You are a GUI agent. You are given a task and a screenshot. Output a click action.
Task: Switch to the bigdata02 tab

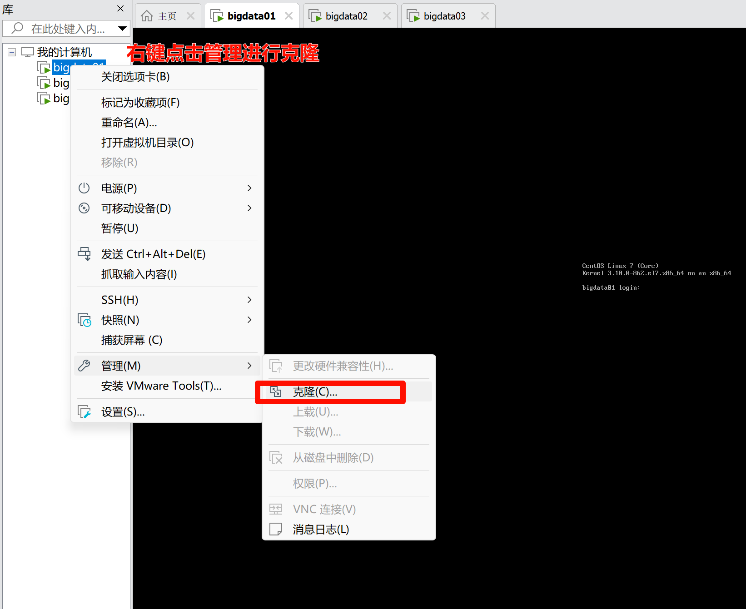tap(350, 16)
